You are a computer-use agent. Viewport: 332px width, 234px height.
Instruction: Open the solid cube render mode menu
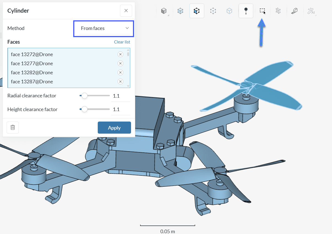164,11
